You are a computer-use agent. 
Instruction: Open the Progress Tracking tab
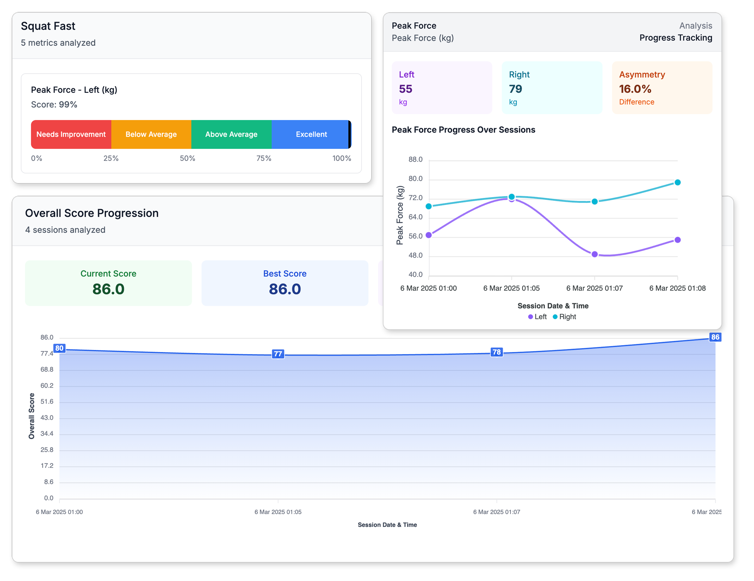(675, 38)
